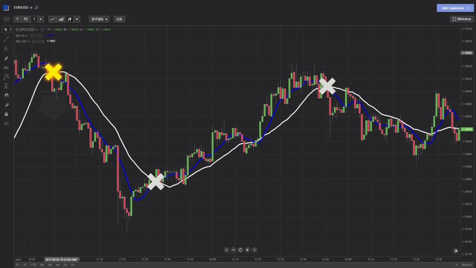This screenshot has width=476, height=268.
Task: Open the symbol search magnifier
Action: tap(36, 7)
